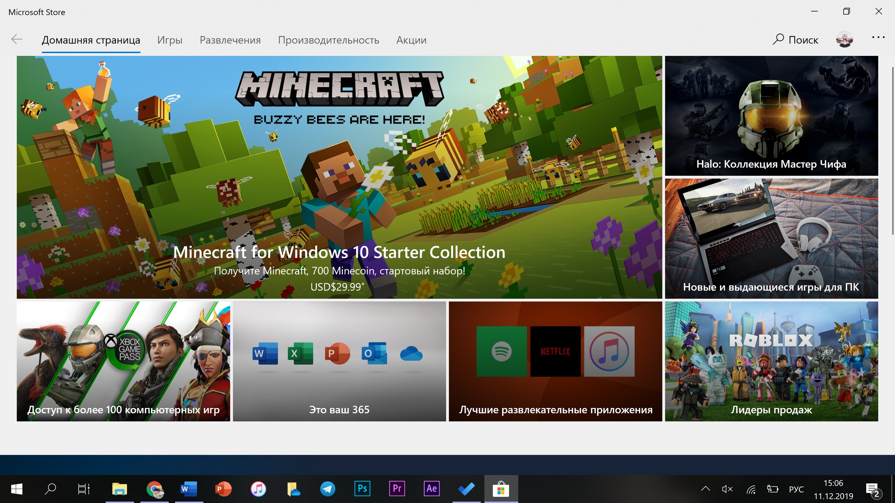This screenshot has width=895, height=503.
Task: Open Лучшие развлекательные приложения tile
Action: pos(555,361)
